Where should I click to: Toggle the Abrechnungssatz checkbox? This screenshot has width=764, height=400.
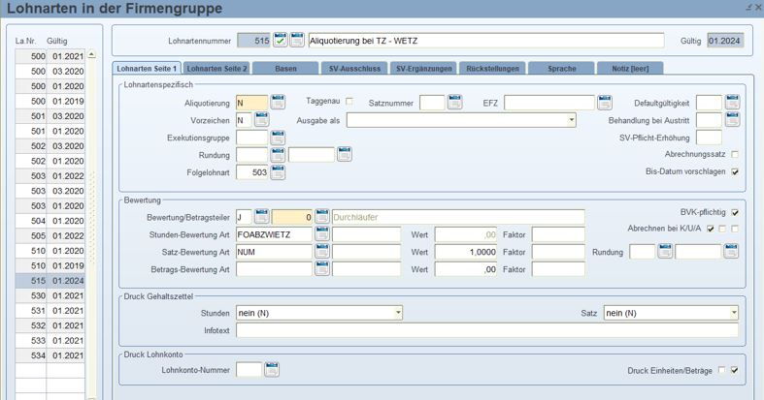(x=734, y=154)
